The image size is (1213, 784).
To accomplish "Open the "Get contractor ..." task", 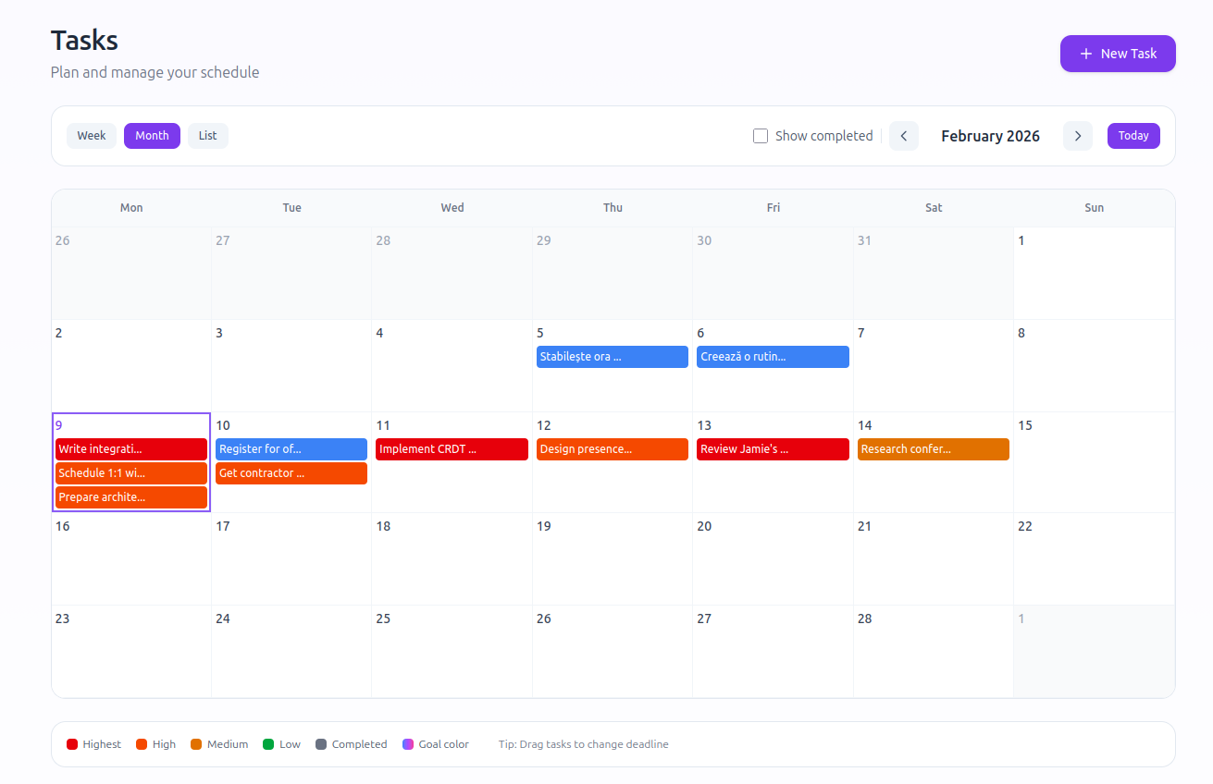I will click(x=291, y=473).
